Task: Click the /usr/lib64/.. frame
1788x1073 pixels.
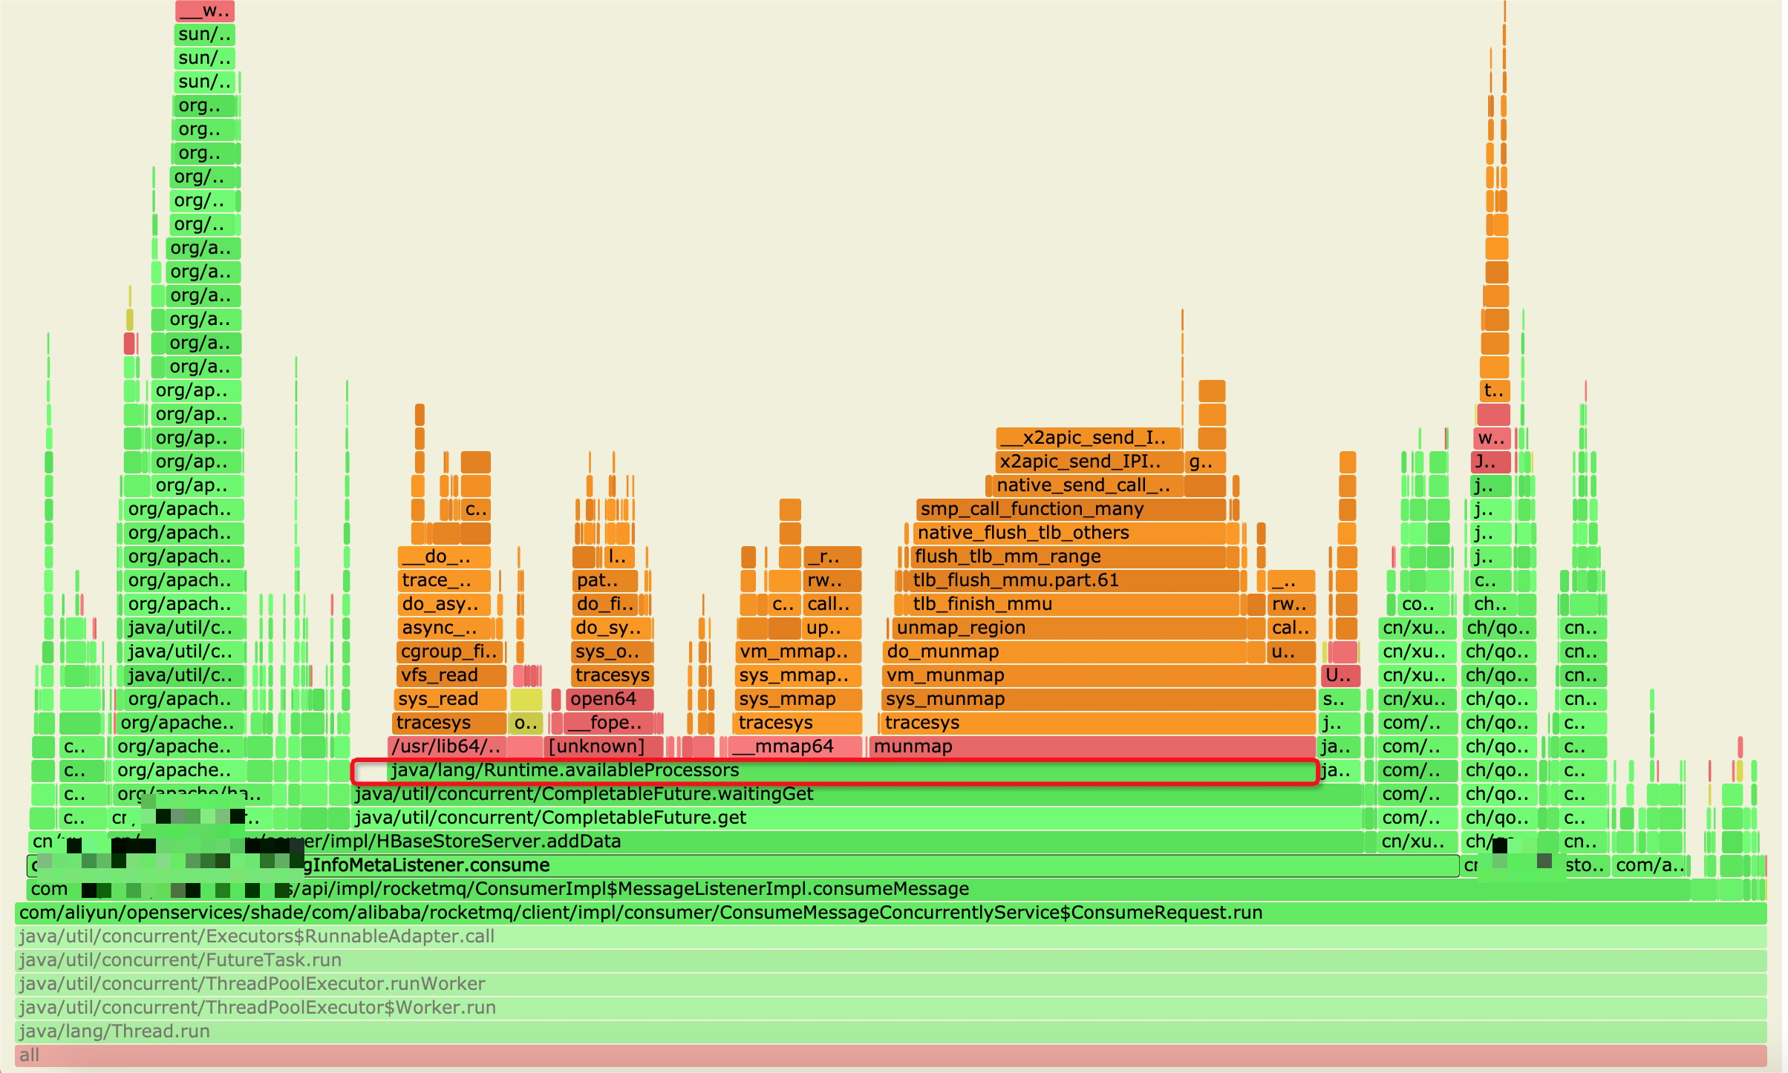Action: tap(447, 746)
